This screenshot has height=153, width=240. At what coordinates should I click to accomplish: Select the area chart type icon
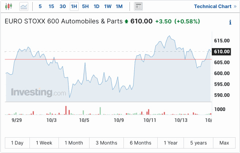(24, 6)
